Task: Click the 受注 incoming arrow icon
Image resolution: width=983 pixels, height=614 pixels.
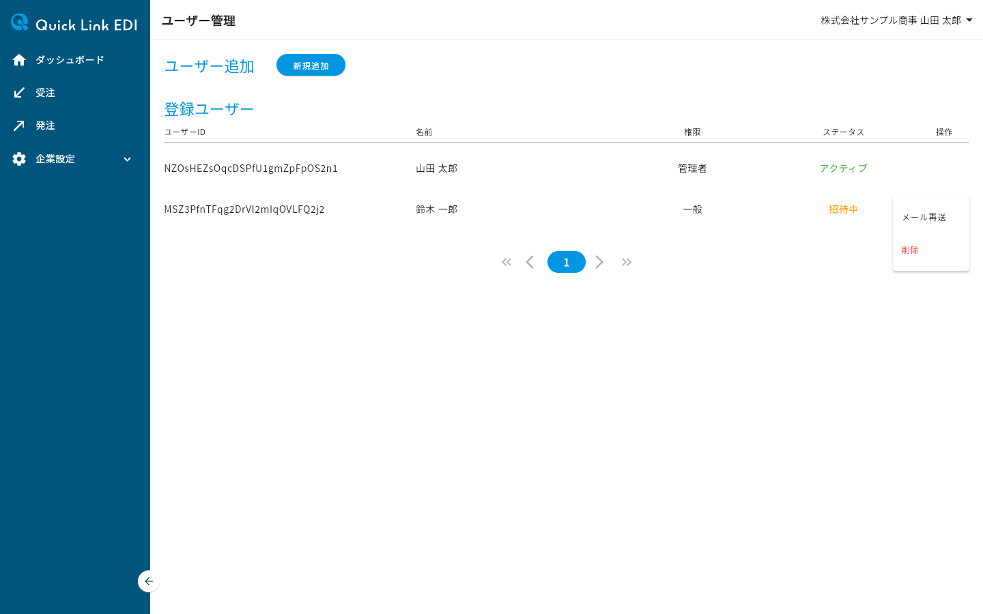Action: click(19, 93)
